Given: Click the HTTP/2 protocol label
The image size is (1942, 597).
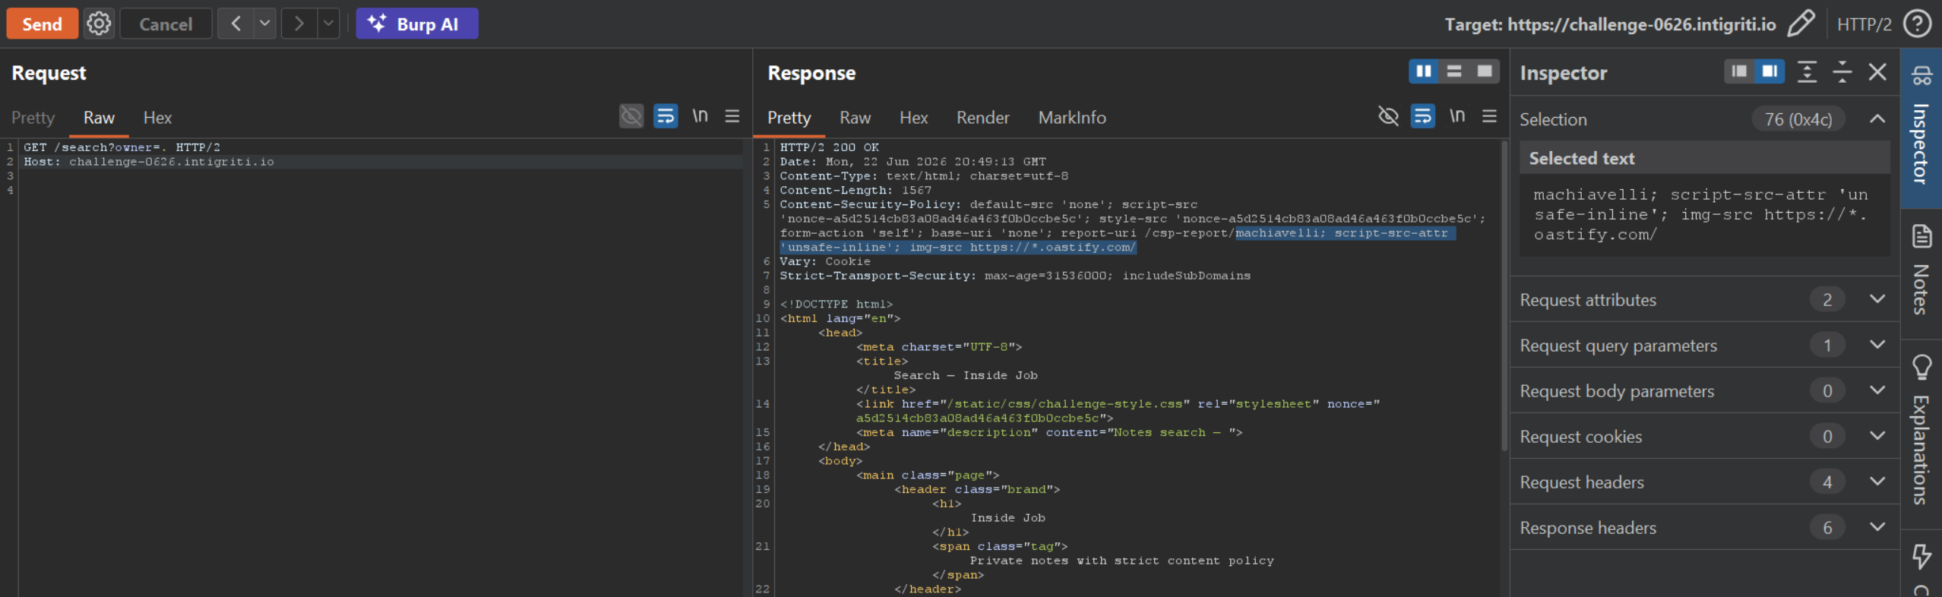Looking at the screenshot, I should (1864, 24).
